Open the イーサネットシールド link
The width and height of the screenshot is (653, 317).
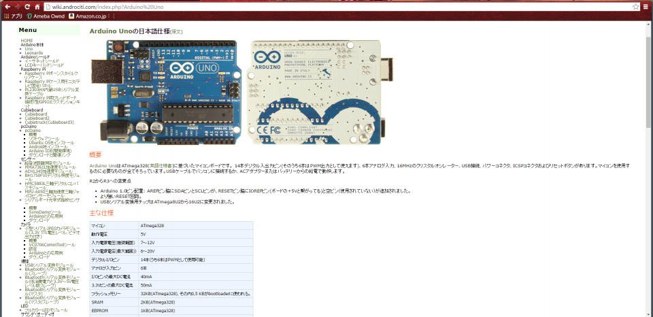click(41, 61)
